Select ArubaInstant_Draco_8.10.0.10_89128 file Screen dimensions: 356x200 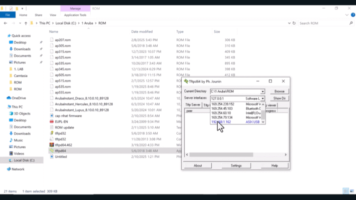[x=82, y=98]
